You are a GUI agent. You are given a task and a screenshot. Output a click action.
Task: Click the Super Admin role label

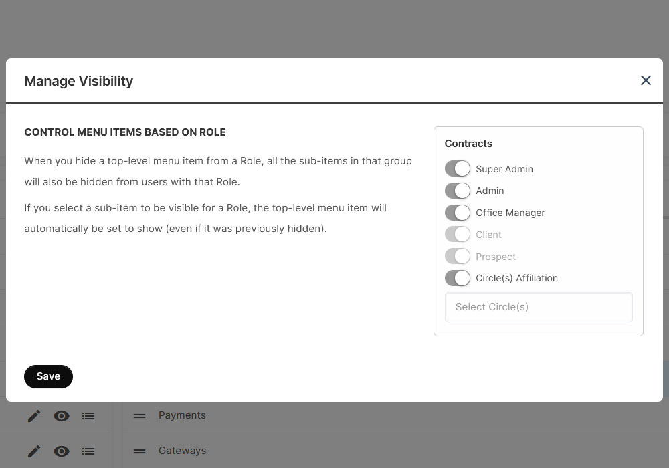504,169
